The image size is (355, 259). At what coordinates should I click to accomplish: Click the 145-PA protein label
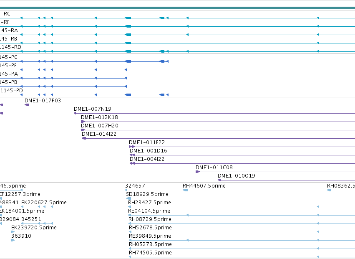[9, 74]
